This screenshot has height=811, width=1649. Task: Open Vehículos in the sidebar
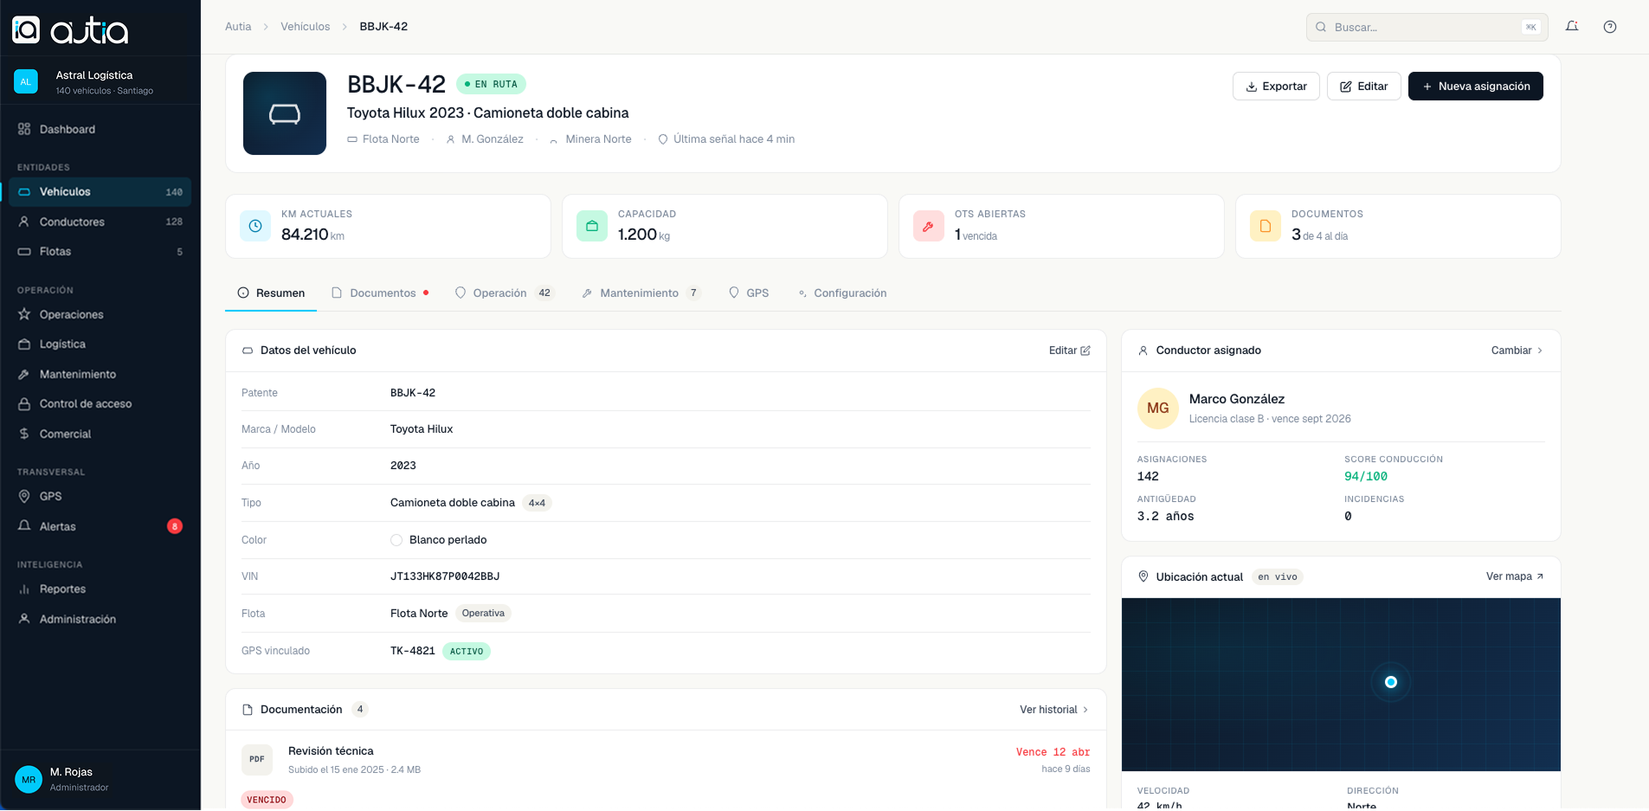(100, 192)
